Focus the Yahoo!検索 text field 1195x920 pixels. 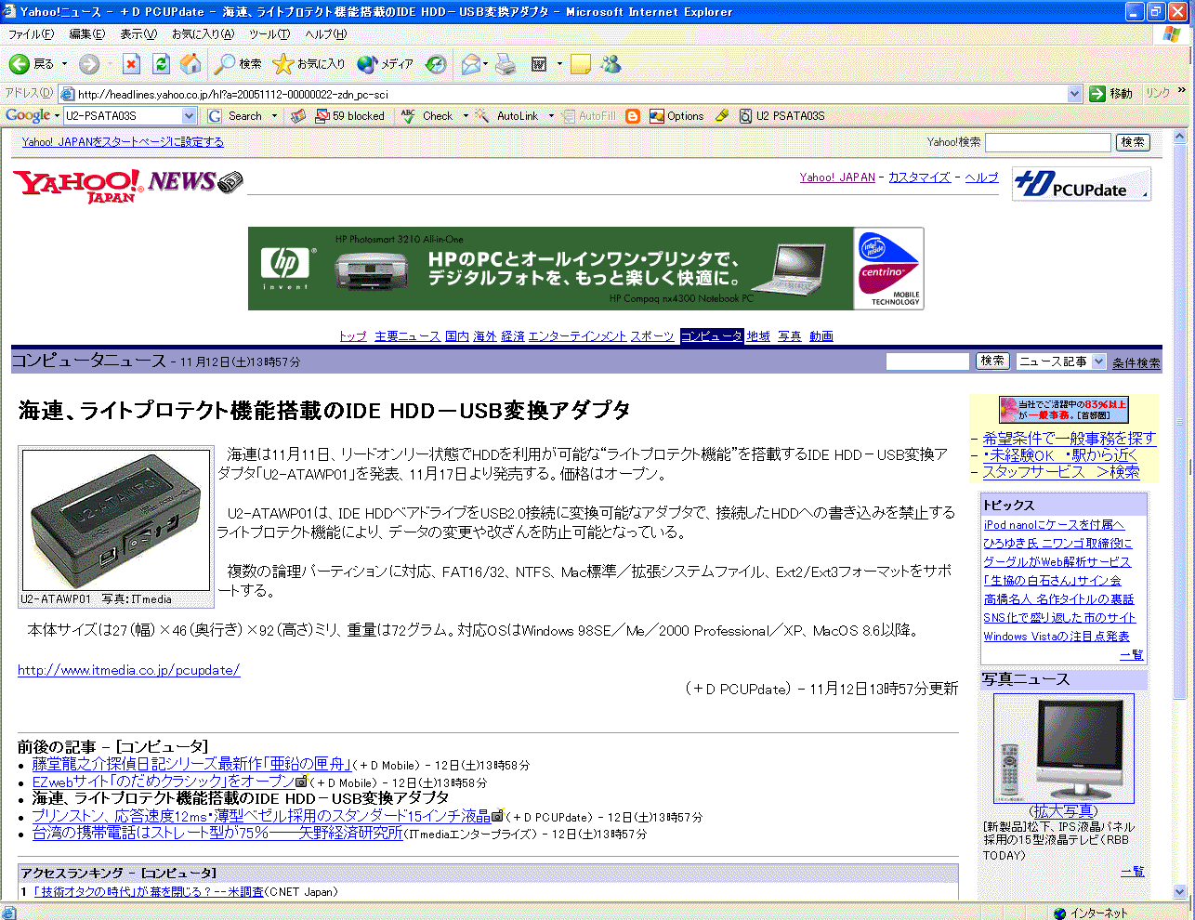pos(1047,142)
